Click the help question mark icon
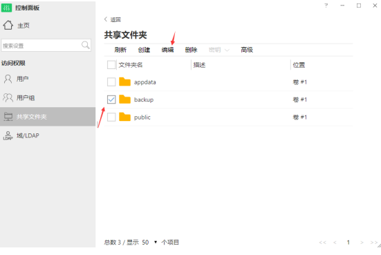Viewport: 381px width, 255px height. (326, 6)
